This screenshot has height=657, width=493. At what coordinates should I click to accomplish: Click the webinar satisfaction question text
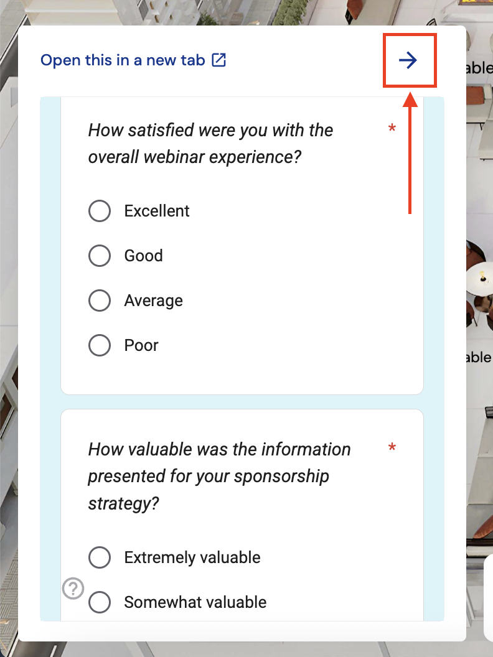pos(210,143)
